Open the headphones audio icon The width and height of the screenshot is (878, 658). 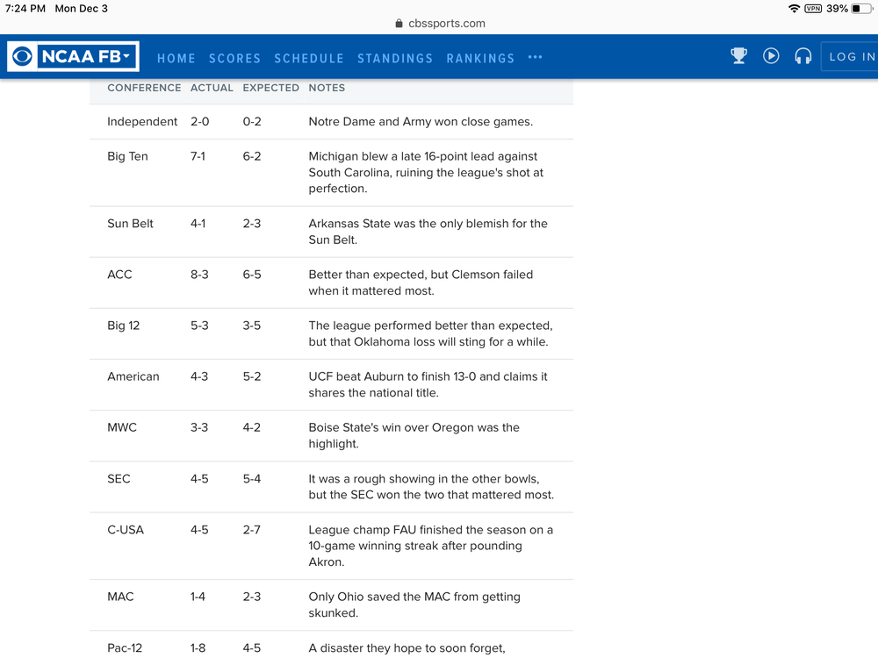click(803, 56)
